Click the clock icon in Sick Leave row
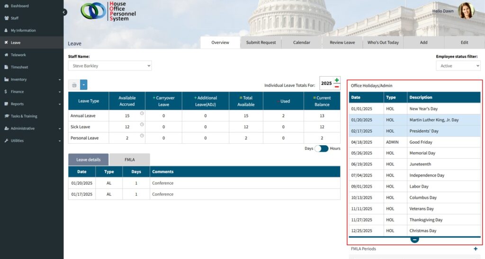 click(x=142, y=124)
